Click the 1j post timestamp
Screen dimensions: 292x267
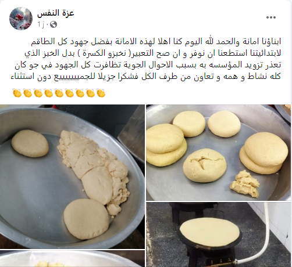click(41, 24)
